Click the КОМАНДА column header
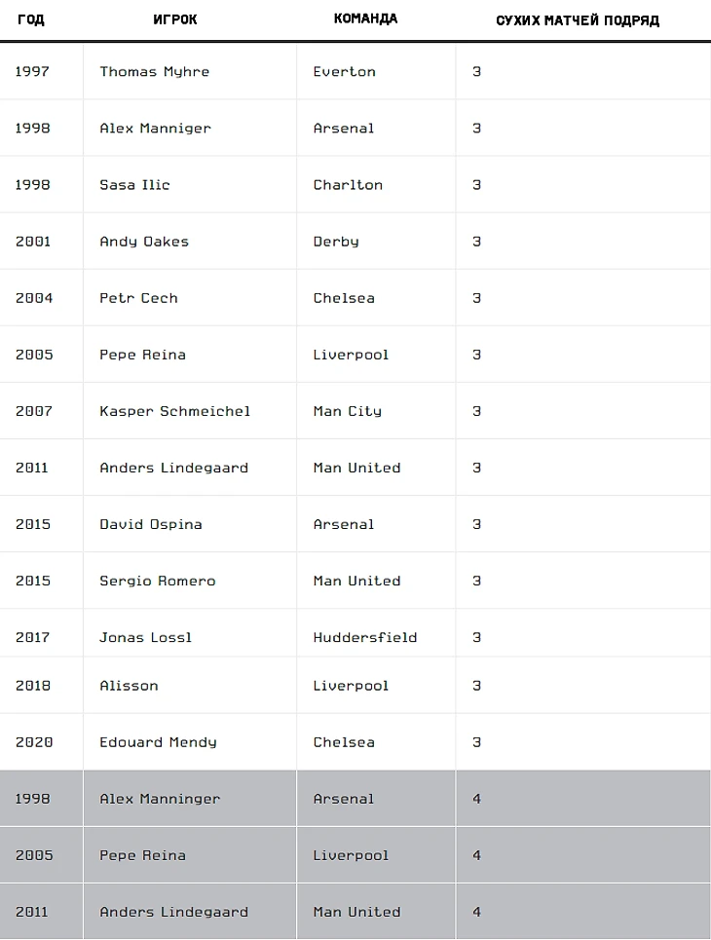711x940 pixels. click(x=365, y=19)
